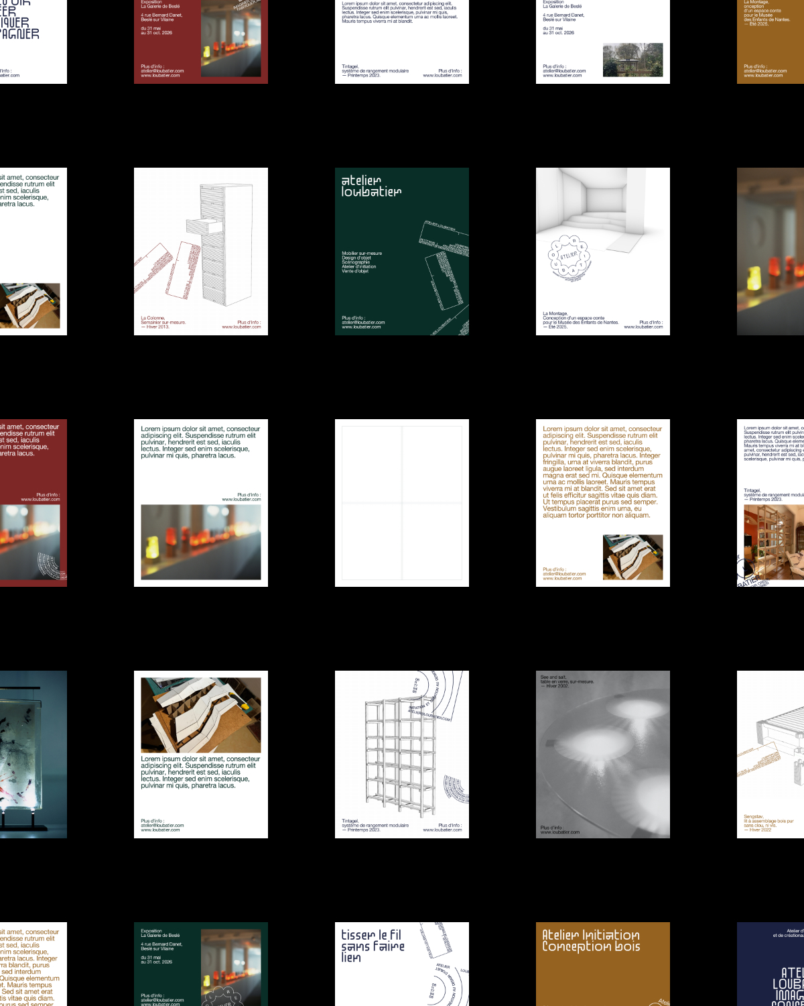
Task: Select the navy blue card at bottom right
Action: pyautogui.click(x=770, y=964)
